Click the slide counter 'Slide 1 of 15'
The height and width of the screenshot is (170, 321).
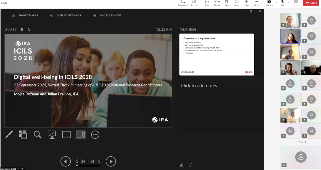pos(88,161)
